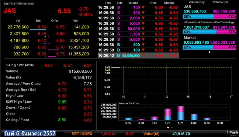Screen dimensions: 239x137
Task: Click the Ceiling value 8.50
Action: tap(62, 120)
